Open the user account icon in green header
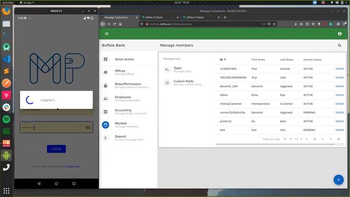This screenshot has height=197, width=350. 340,34
